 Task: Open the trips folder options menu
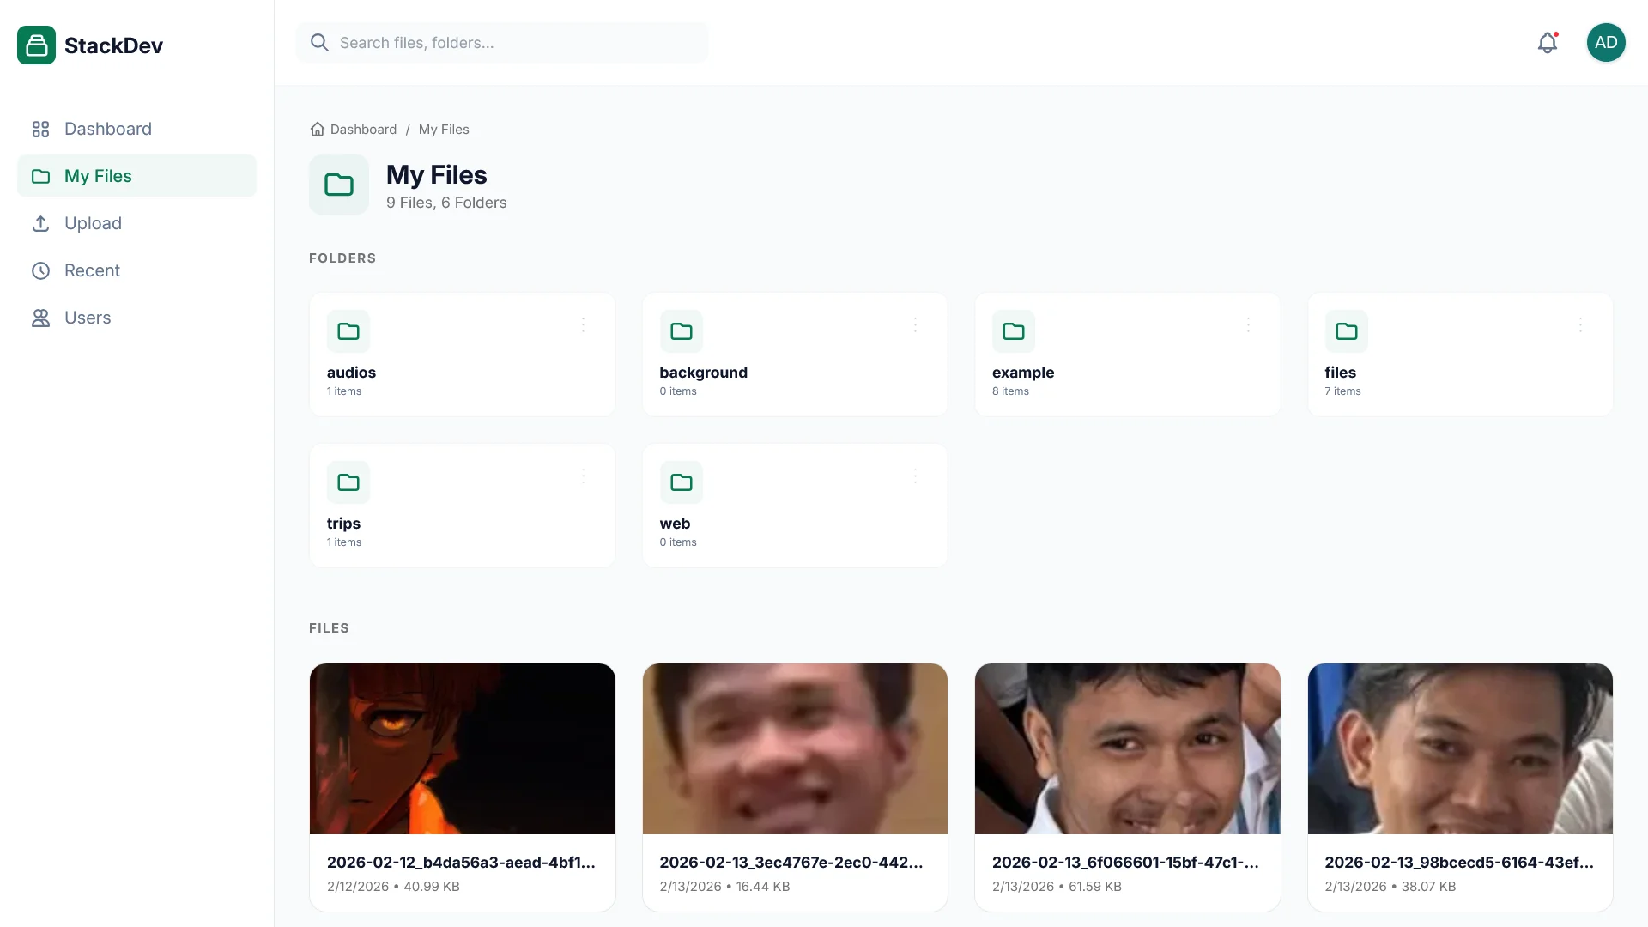pos(584,476)
